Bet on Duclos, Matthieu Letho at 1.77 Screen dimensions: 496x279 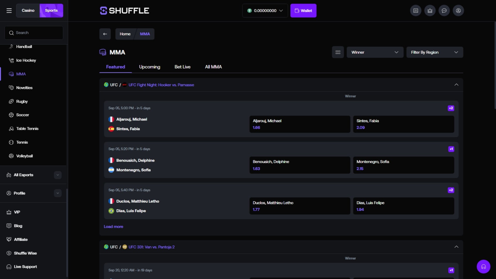(300, 206)
